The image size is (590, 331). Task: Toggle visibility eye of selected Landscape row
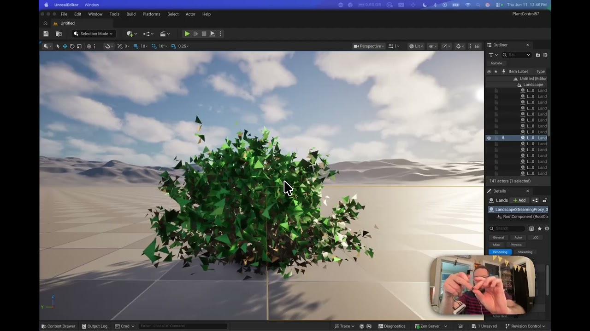489,138
